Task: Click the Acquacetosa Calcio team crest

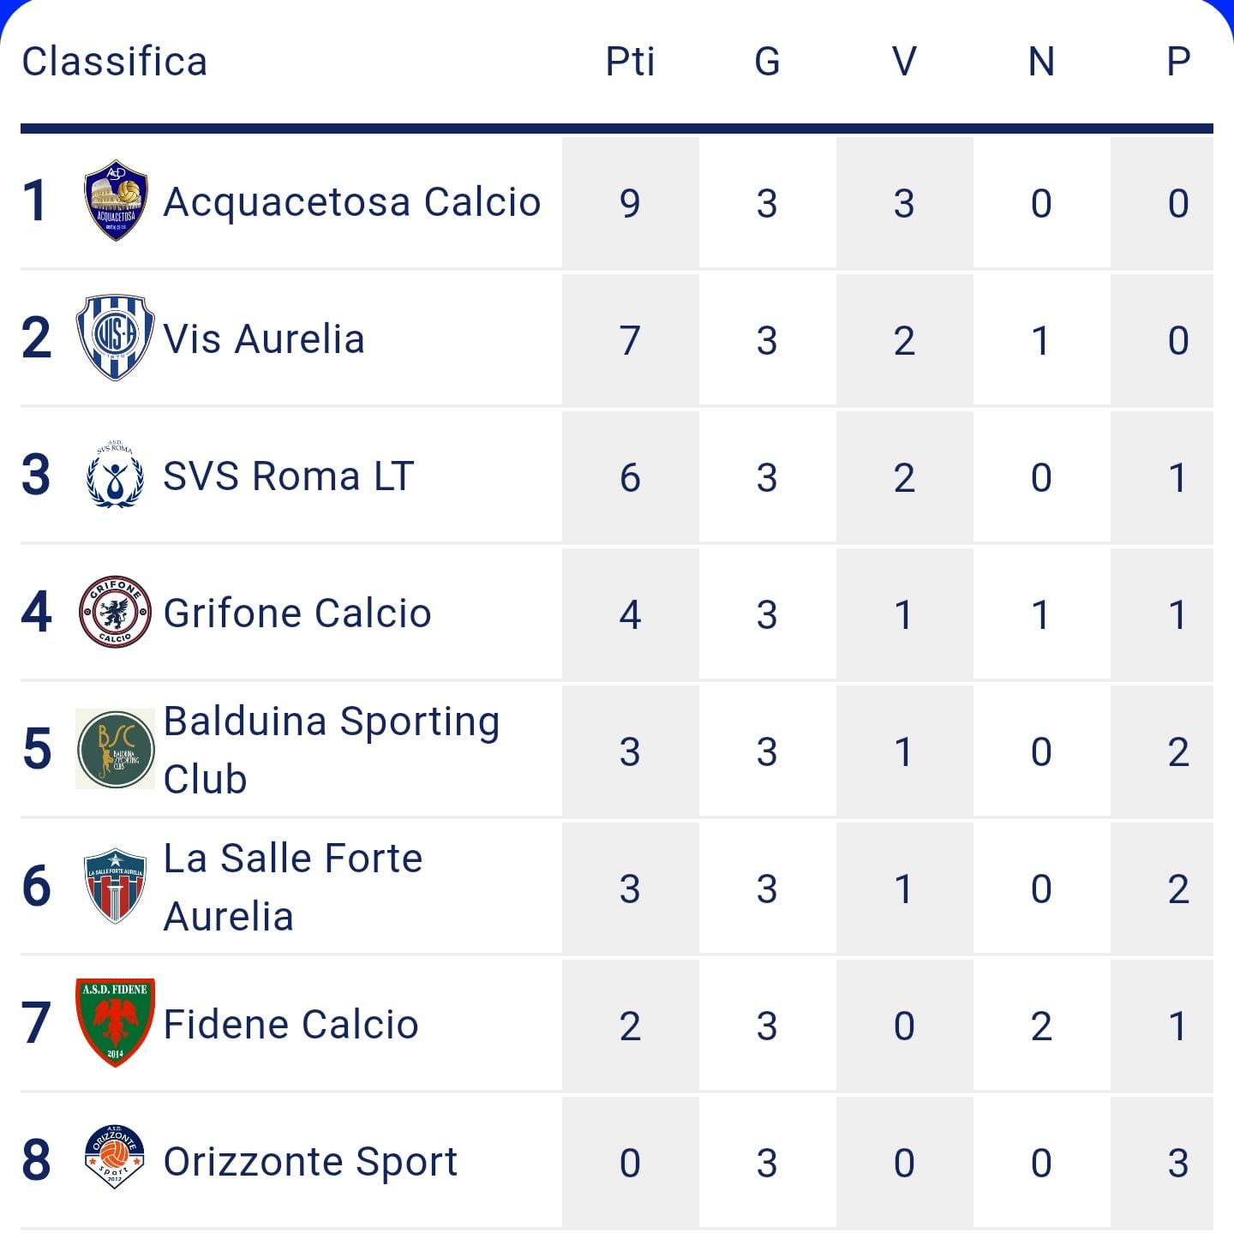Action: point(116,201)
